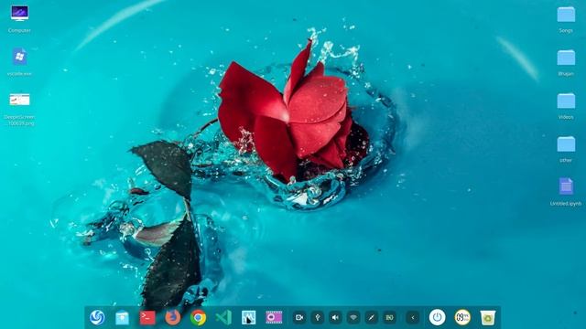The height and width of the screenshot is (329, 586).
Task: Open the Wi-Fi network tray icon
Action: coord(353,317)
